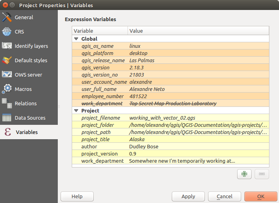This screenshot has height=203, width=279.
Task: Select the Macros gear icon
Action: (x=7, y=89)
